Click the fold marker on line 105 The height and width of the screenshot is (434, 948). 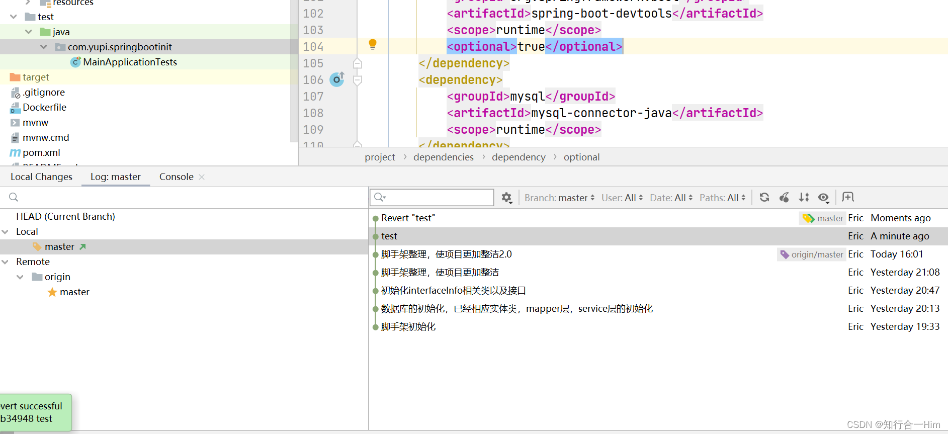[x=358, y=63]
